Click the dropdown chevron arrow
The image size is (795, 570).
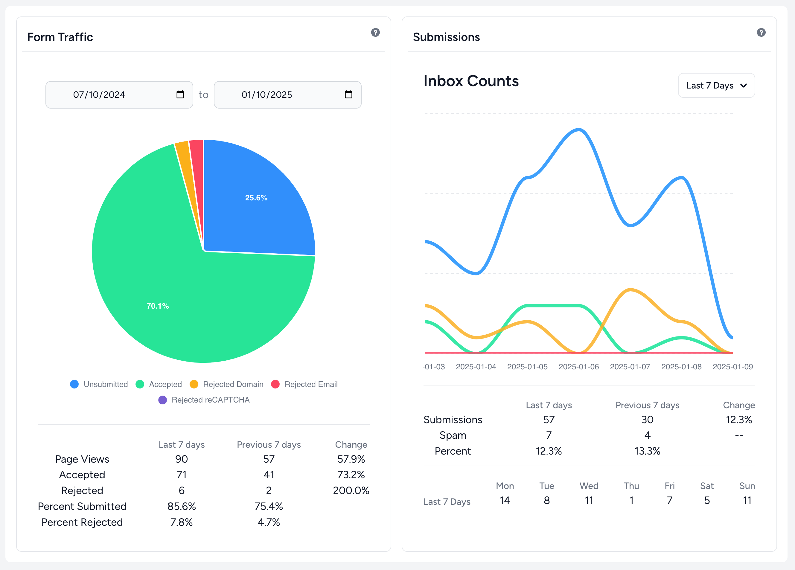click(743, 86)
